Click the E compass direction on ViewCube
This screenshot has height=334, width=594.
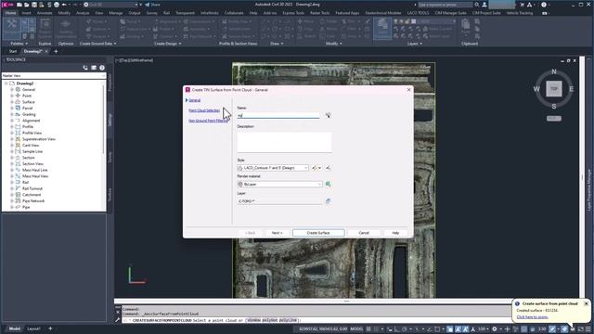click(571, 89)
